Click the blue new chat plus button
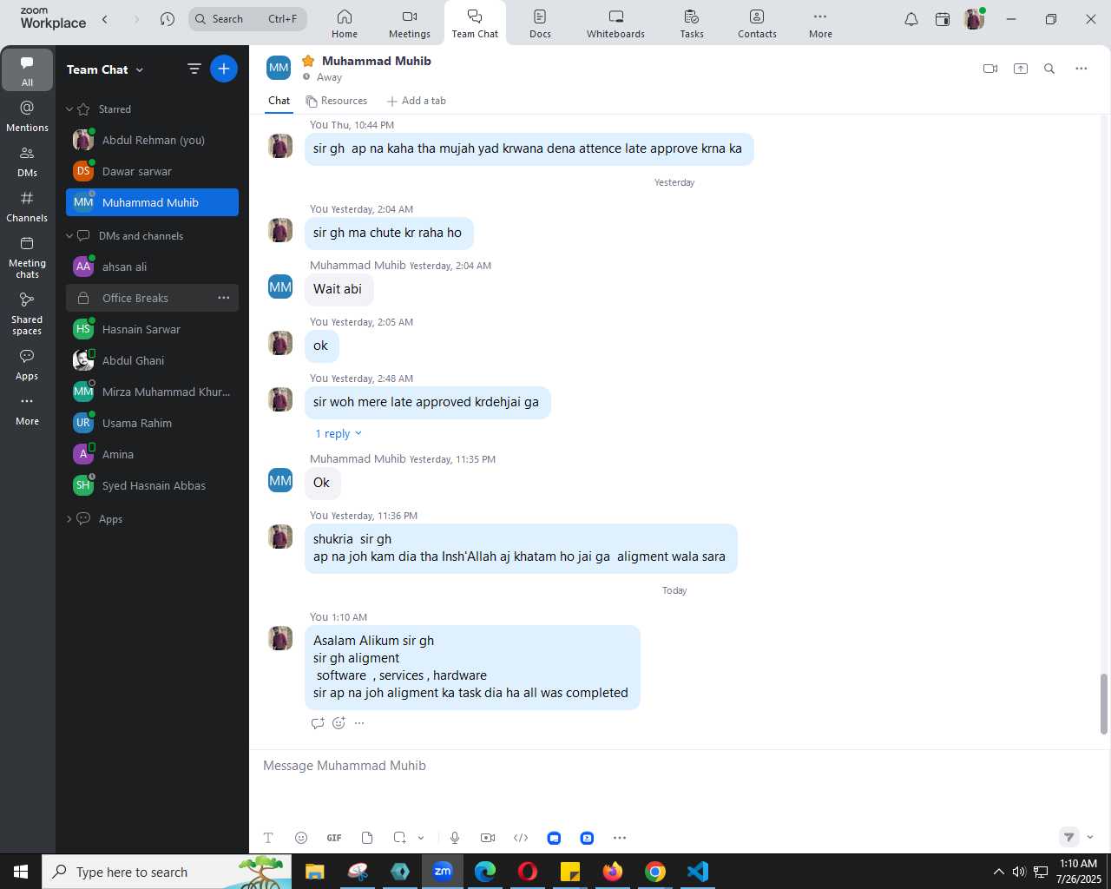Screen dimensions: 1111x889 pos(224,69)
